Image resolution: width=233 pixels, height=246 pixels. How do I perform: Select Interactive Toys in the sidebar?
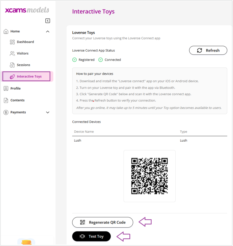26,76
